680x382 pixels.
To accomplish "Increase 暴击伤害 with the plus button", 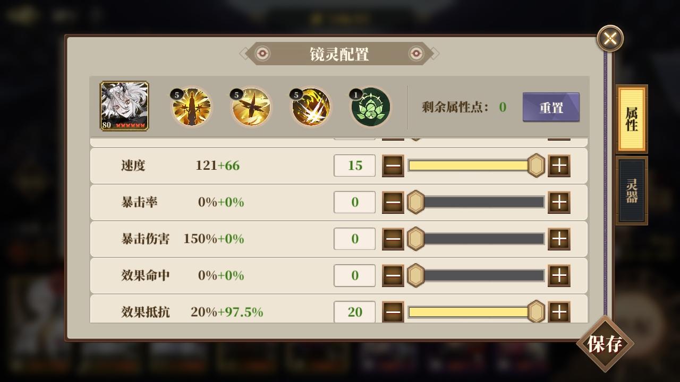I will pyautogui.click(x=559, y=239).
